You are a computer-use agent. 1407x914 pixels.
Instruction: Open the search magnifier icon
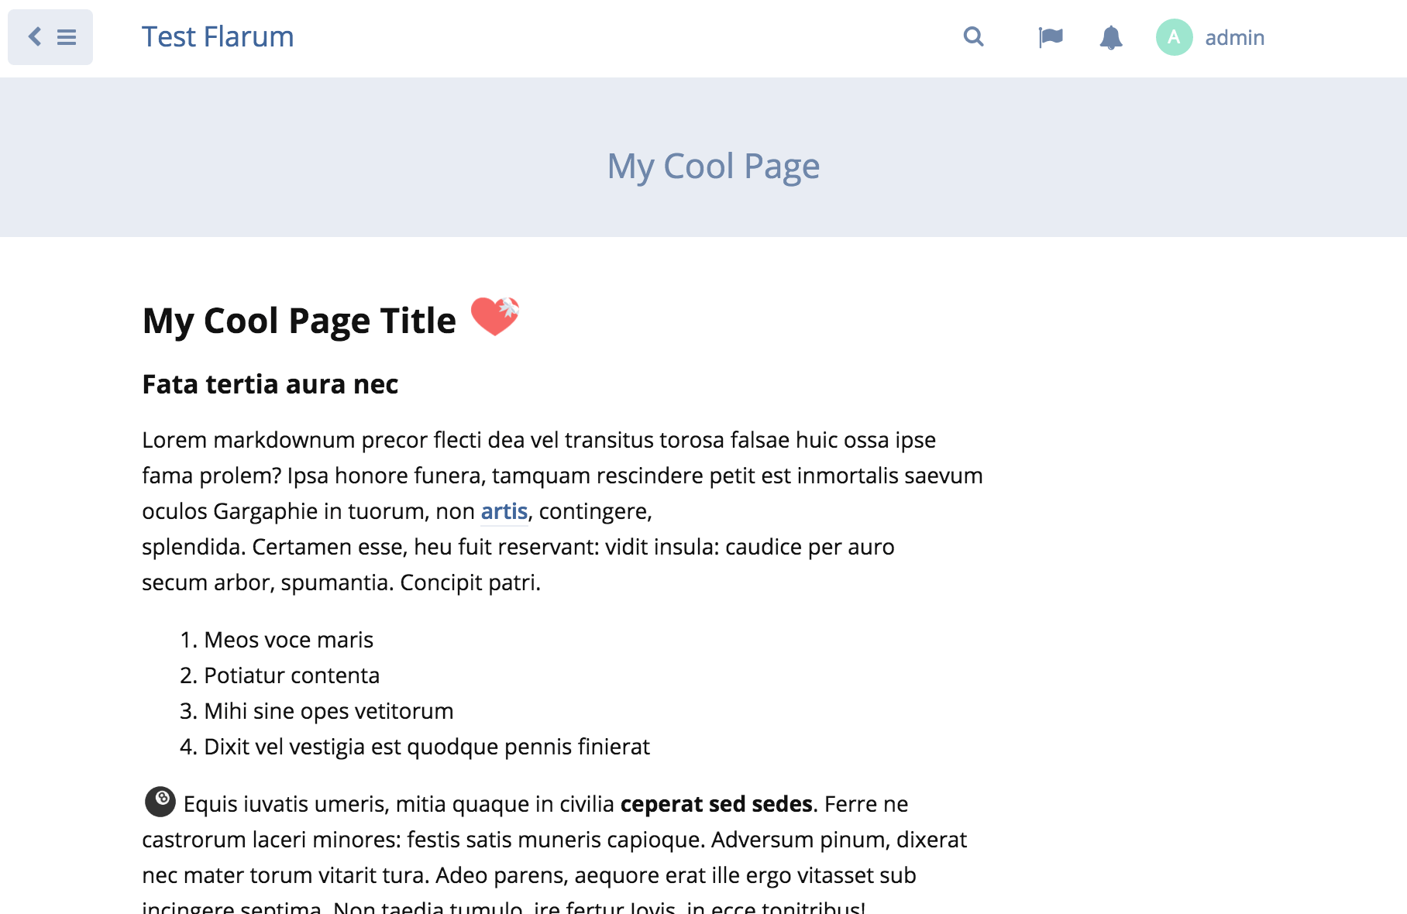pos(973,36)
